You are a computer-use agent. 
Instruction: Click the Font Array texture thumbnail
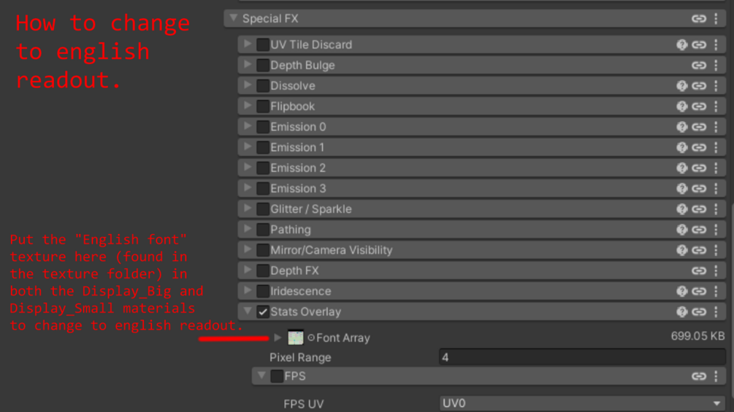(296, 338)
